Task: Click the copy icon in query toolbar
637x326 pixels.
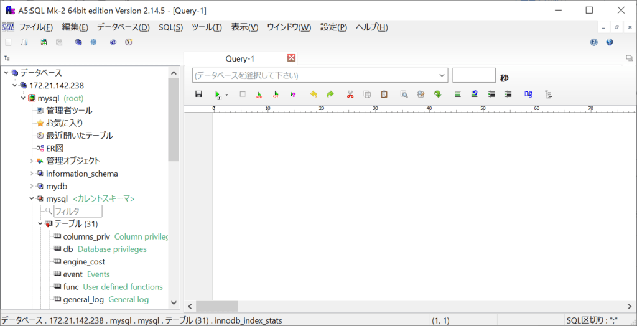Action: tap(367, 95)
